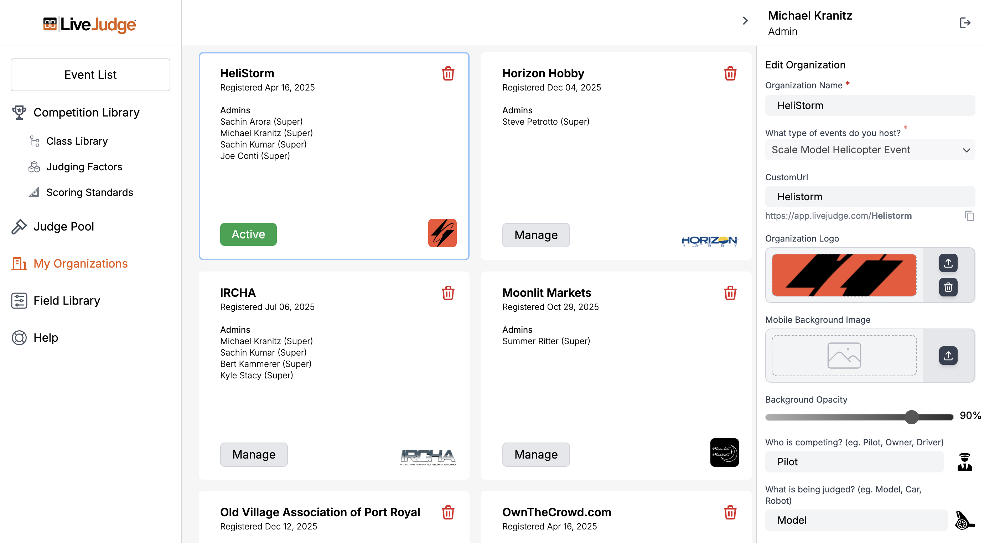The width and height of the screenshot is (984, 543).
Task: Click the Organization Name input field
Action: pos(869,105)
